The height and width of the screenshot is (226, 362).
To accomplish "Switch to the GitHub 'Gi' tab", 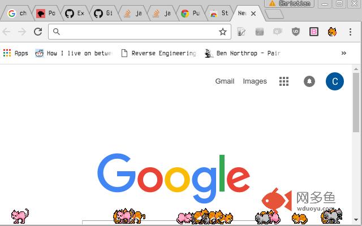I will pos(104,14).
